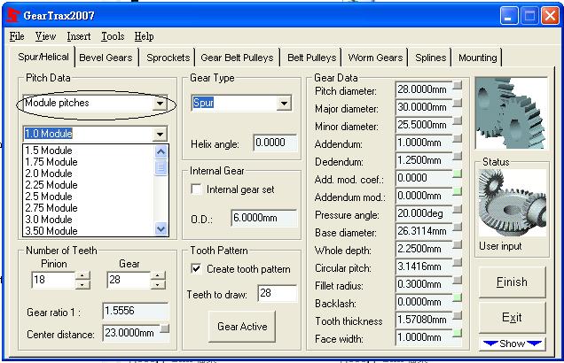Click the spur gear preview image
This screenshot has width=564, height=363.
(511, 112)
